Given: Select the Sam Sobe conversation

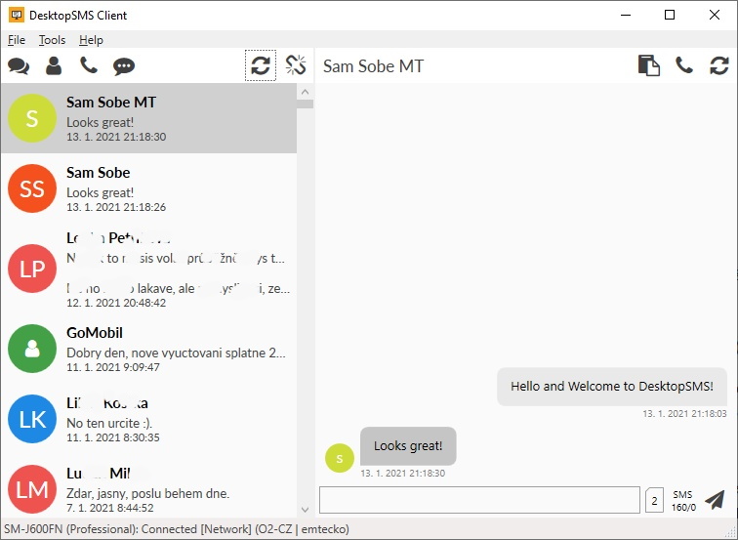Looking at the screenshot, I should click(x=146, y=188).
